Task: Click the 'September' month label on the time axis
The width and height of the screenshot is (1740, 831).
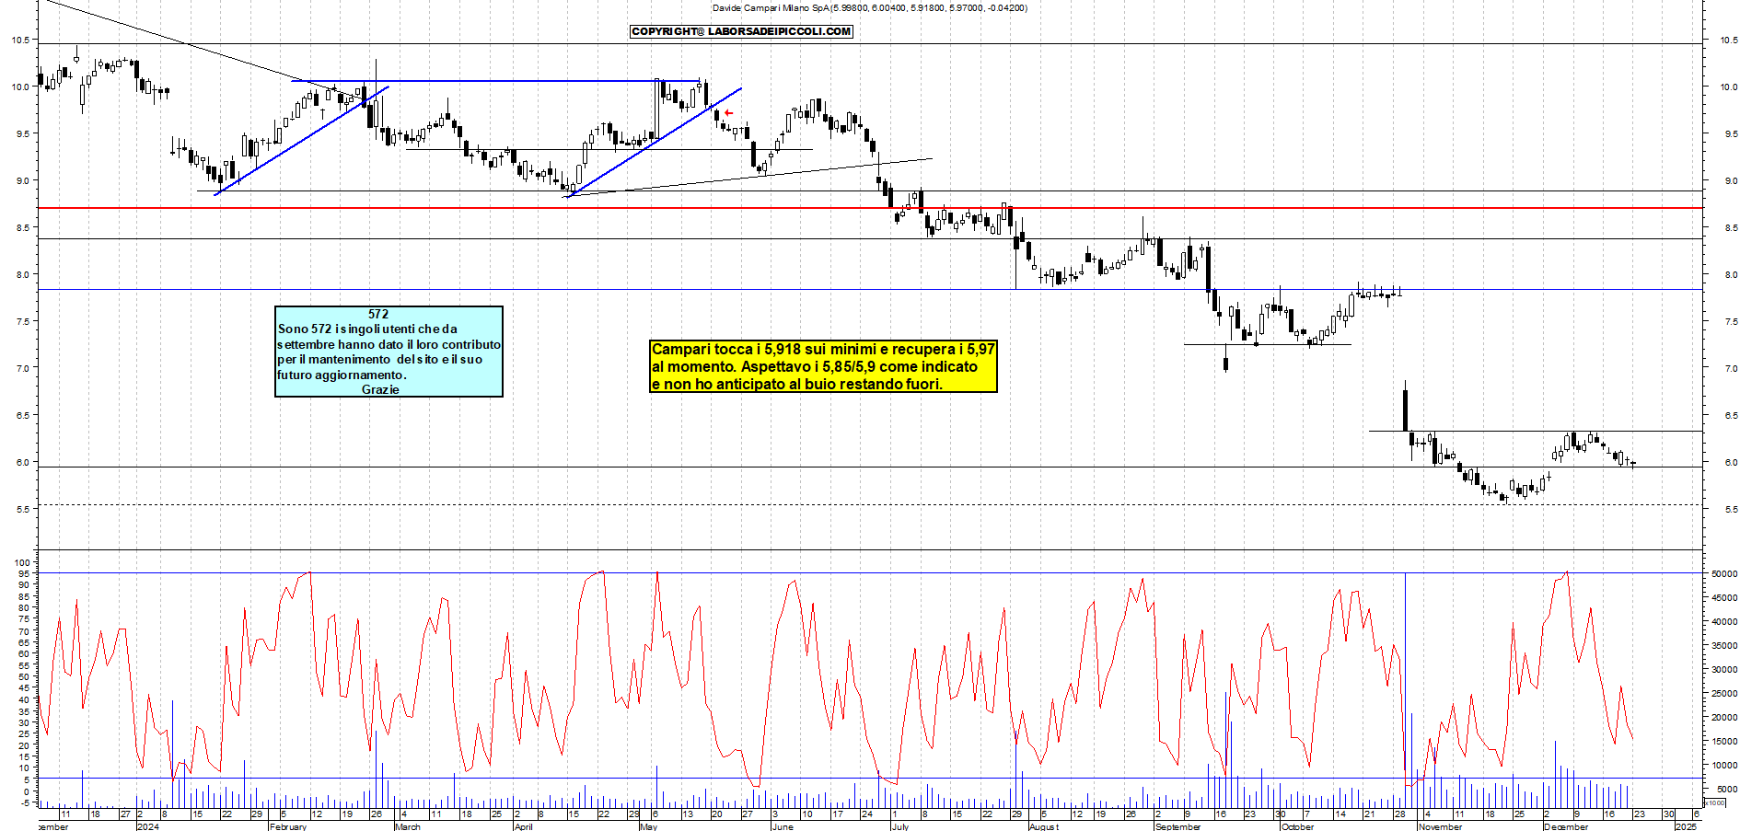Action: (1177, 826)
